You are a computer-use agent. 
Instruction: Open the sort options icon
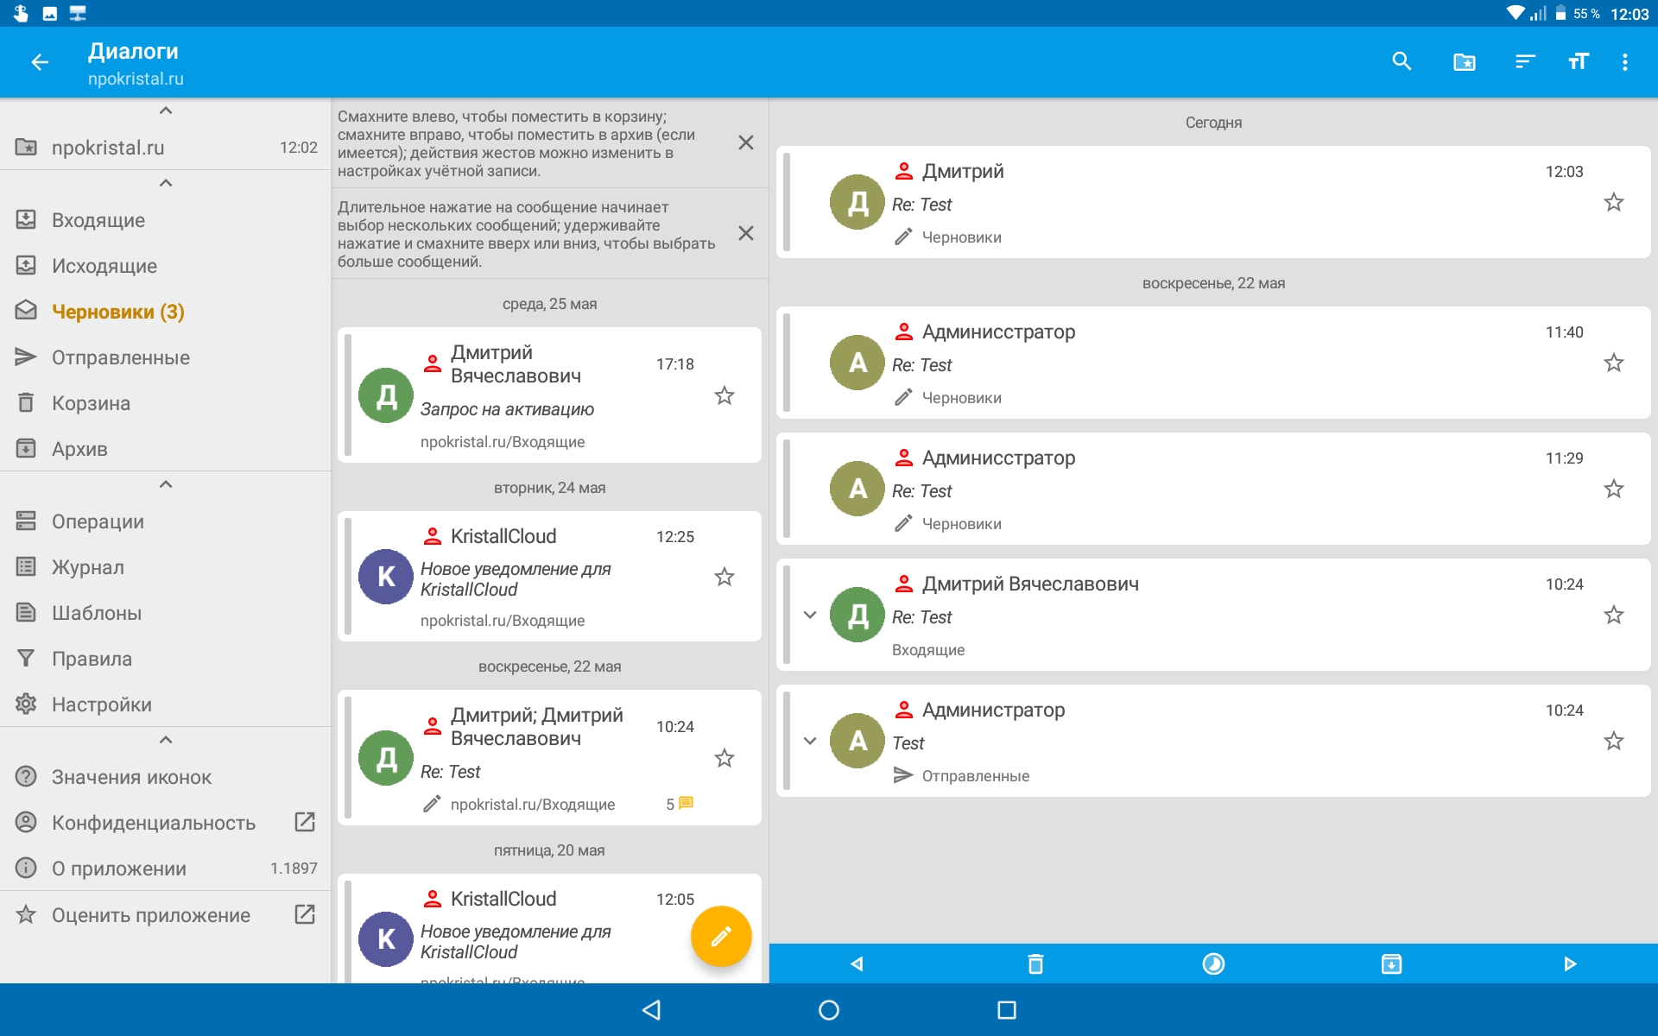[x=1525, y=61]
